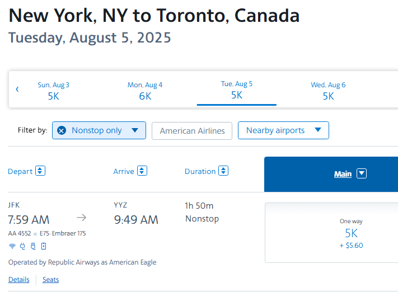The image size is (398, 292).
Task: Go to previous dates with left chevron
Action: point(17,89)
